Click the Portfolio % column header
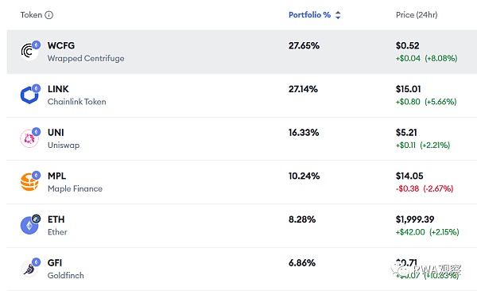477x291 pixels. (309, 15)
